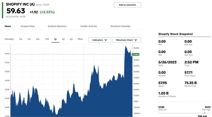Screen dimensions: 212x117
Task: Open the Dividend Calendar tab
Action: click(121, 26)
